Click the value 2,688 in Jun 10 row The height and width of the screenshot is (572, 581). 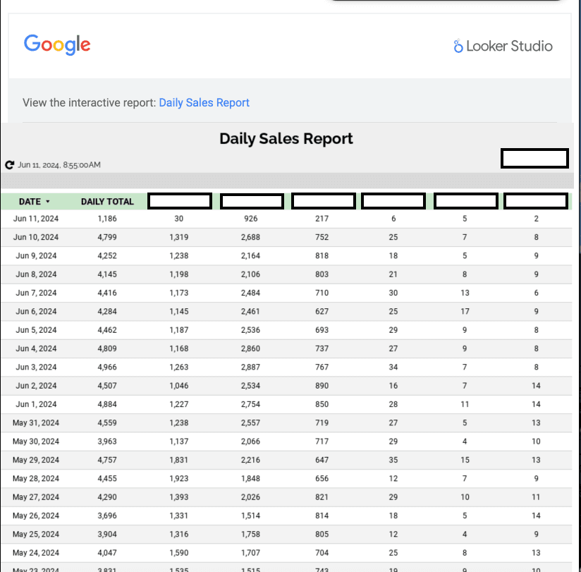250,237
